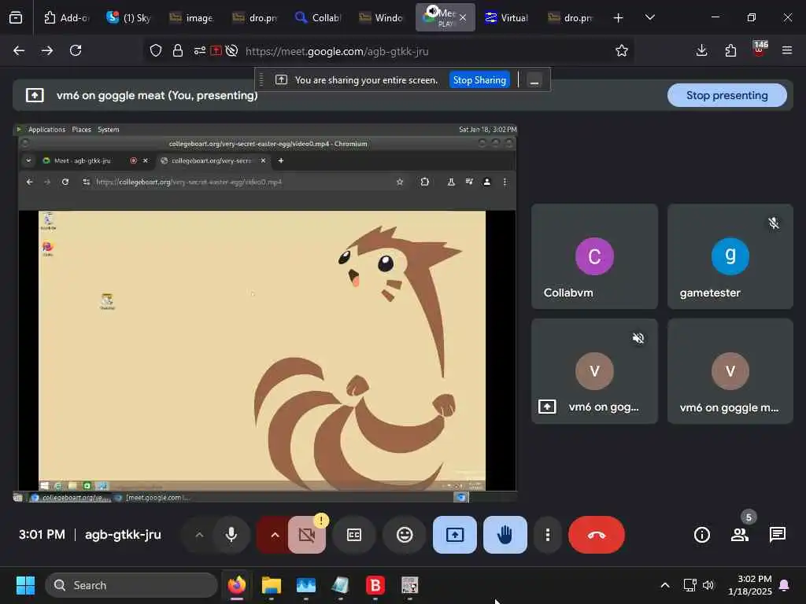Click Stop presenting button

(x=727, y=95)
